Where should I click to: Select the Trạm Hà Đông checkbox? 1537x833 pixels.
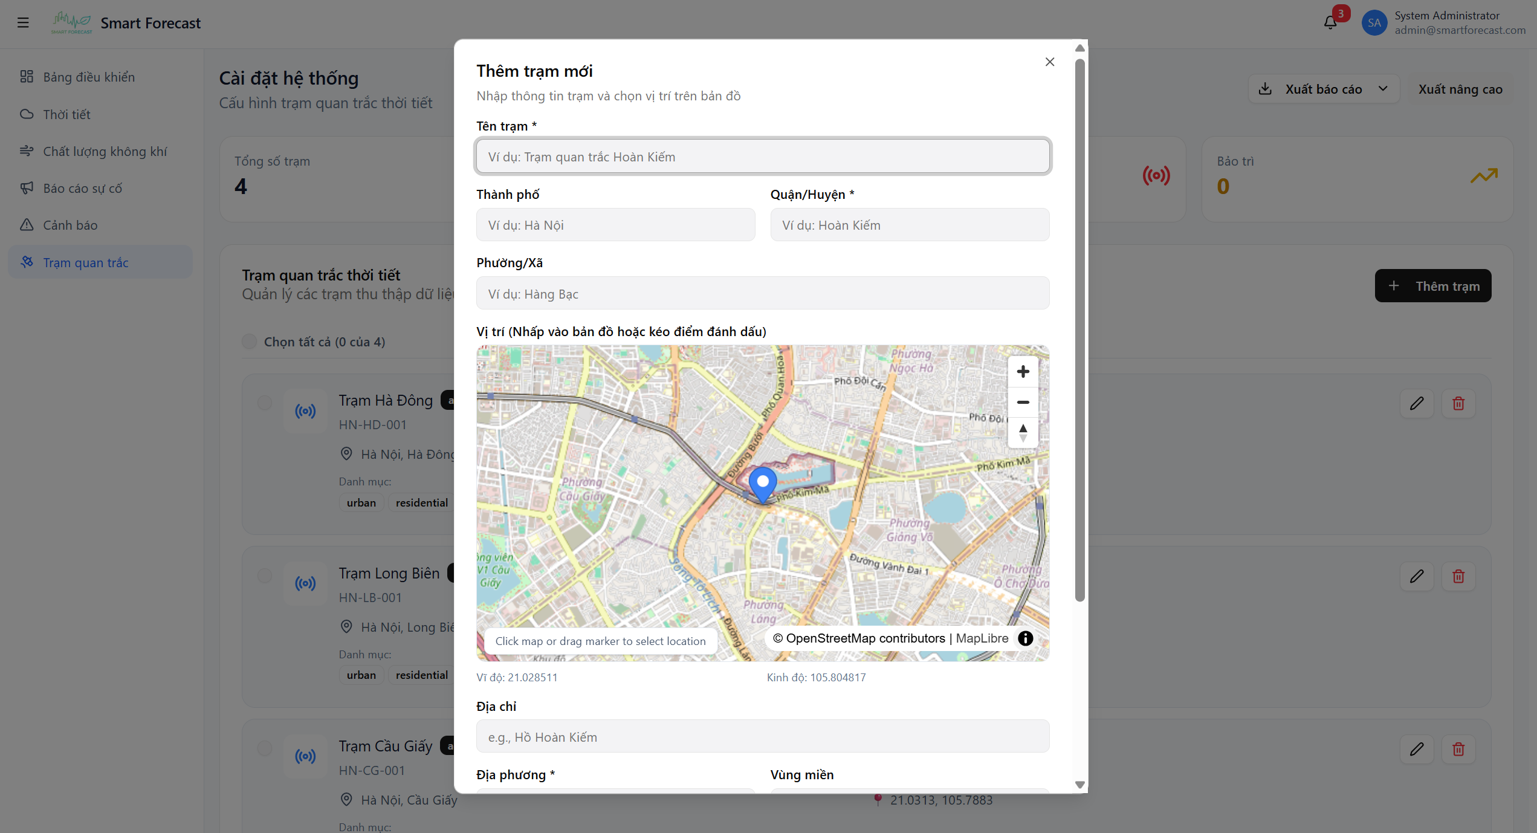click(x=265, y=403)
